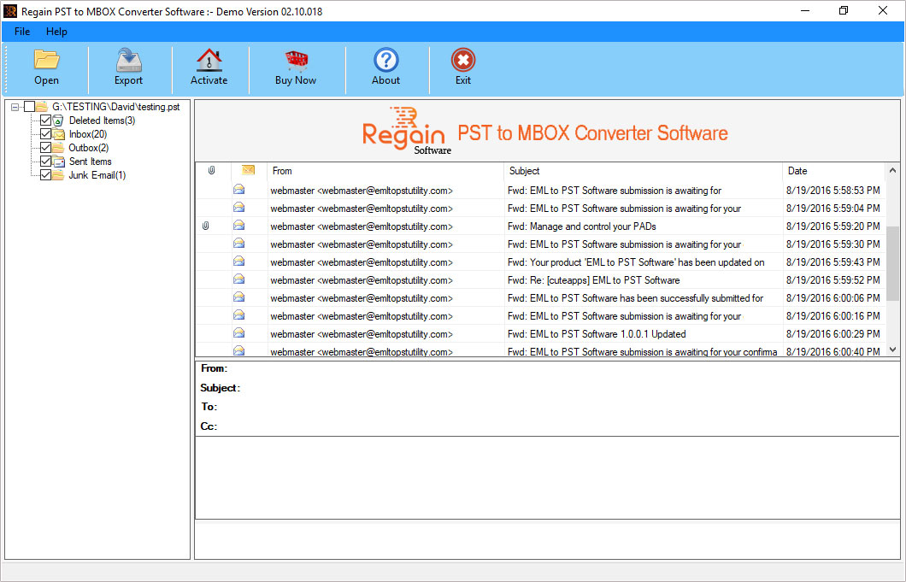This screenshot has height=582, width=906.
Task: Click date cell 8/19/2016 5:59:30 PM
Action: tap(832, 244)
